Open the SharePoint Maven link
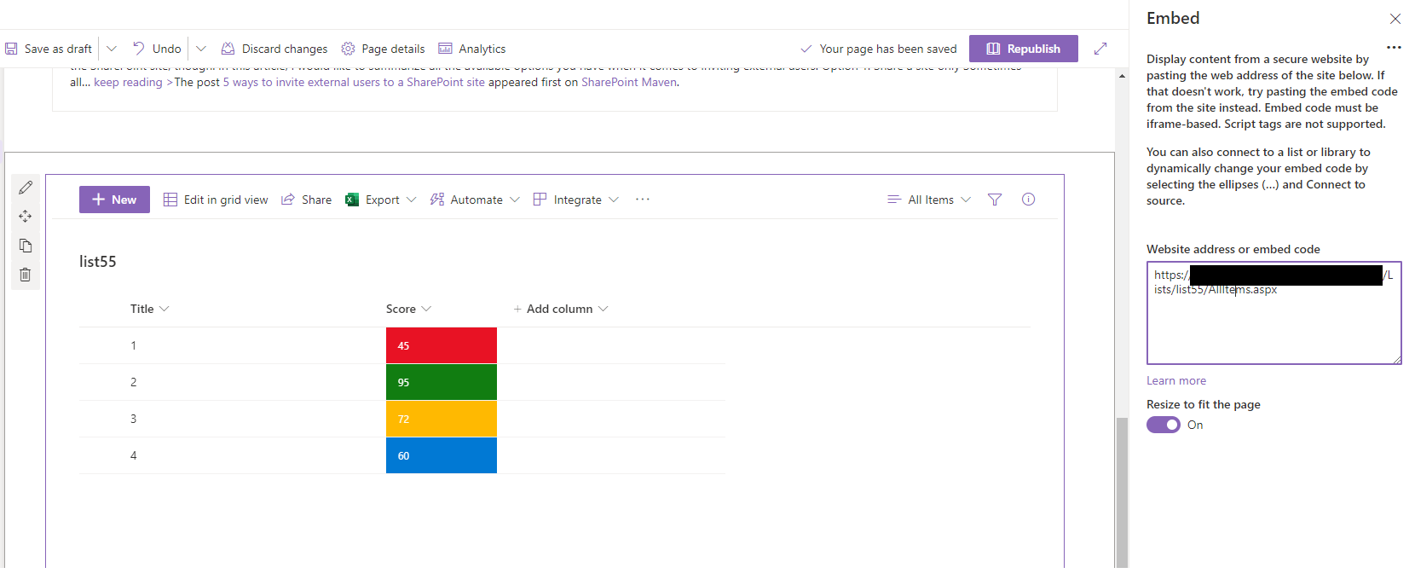This screenshot has width=1415, height=579. 629,82
